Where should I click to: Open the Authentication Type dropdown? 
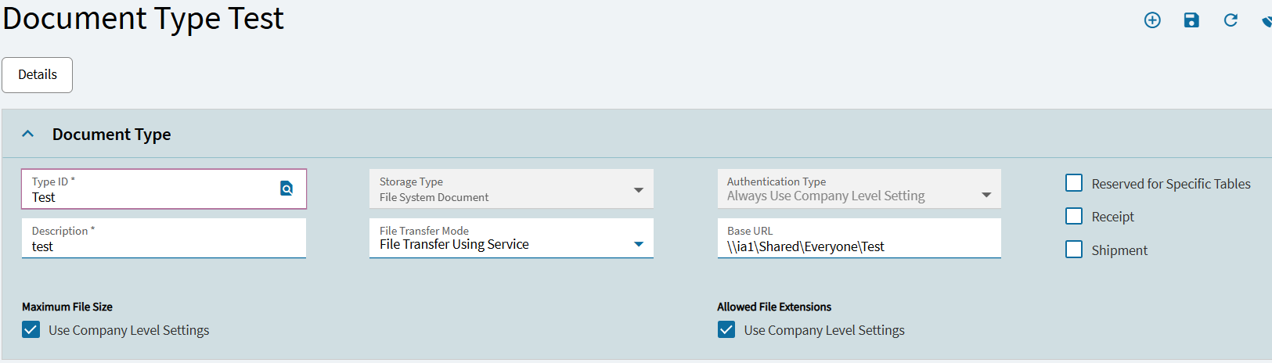(x=986, y=195)
